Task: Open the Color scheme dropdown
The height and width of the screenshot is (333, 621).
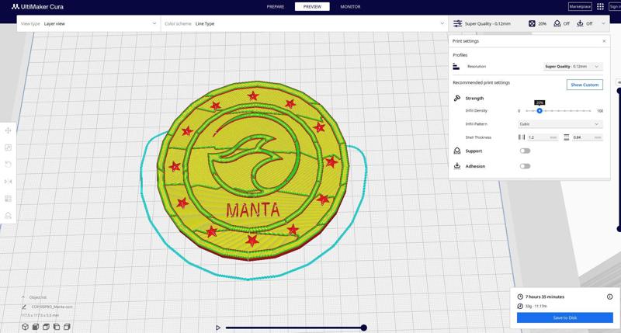Action: pyautogui.click(x=304, y=24)
